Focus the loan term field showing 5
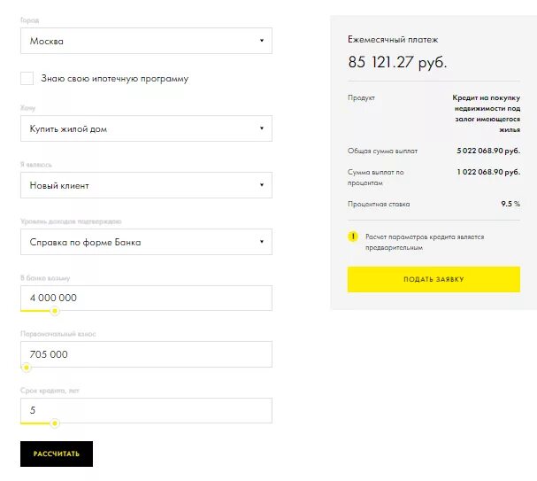Viewport: 537px width, 481px height. (x=146, y=410)
